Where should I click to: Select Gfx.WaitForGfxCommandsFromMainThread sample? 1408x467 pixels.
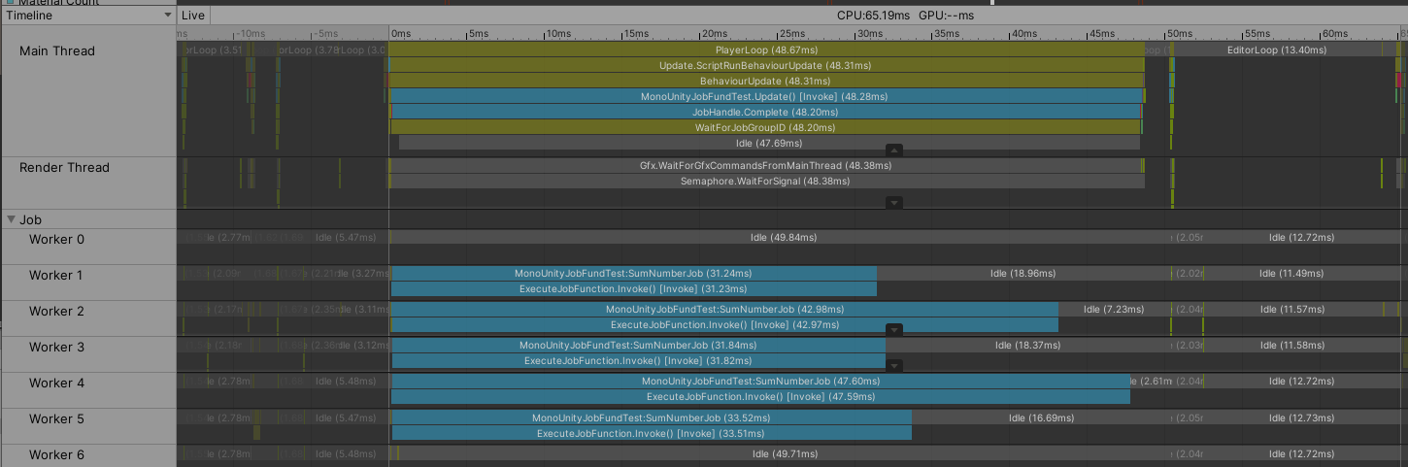[x=766, y=165]
